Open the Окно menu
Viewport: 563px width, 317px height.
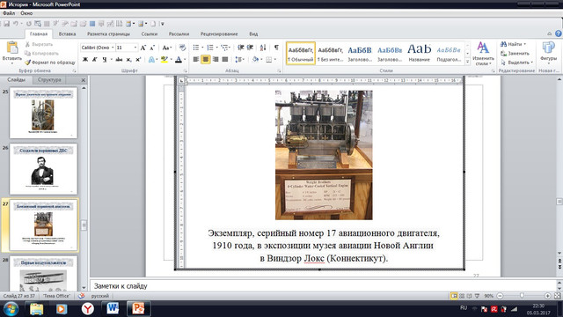26,13
